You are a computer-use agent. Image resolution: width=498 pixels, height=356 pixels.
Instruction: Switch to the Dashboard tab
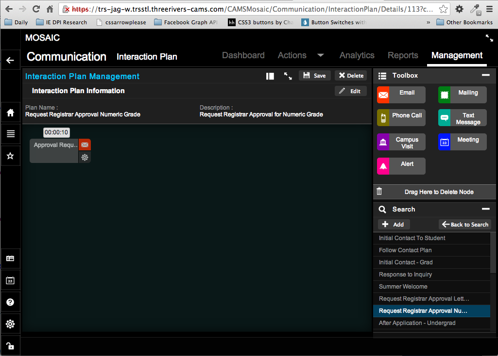(x=243, y=55)
